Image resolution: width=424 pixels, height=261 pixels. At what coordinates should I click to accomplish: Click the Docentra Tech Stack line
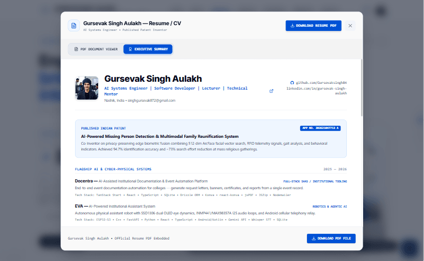(x=183, y=195)
